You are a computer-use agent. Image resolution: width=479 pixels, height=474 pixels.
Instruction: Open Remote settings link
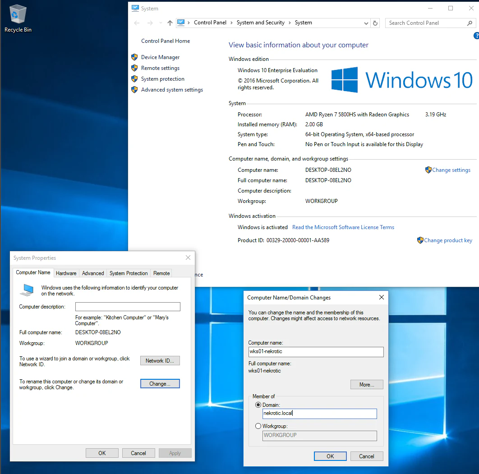[x=161, y=68]
